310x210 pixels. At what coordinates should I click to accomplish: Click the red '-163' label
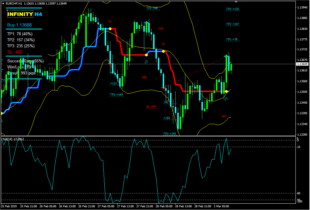click(224, 116)
